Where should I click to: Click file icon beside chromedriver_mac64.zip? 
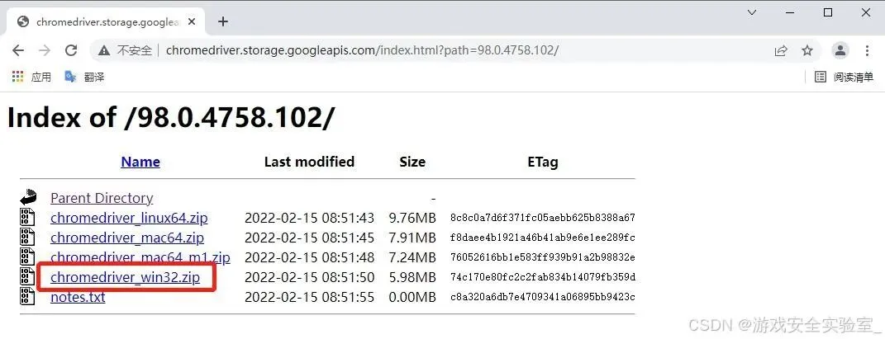[x=27, y=237]
